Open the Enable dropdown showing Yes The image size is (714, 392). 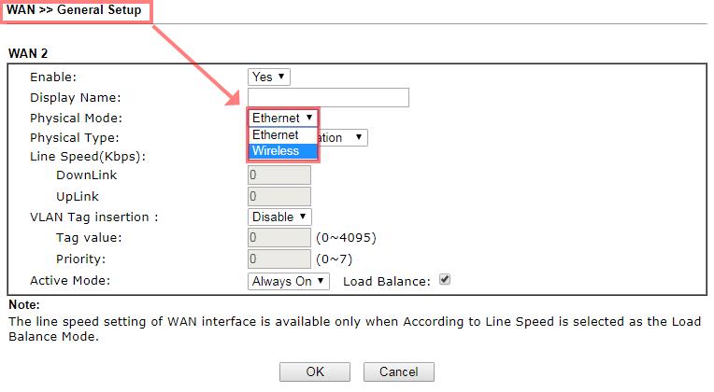click(x=269, y=77)
